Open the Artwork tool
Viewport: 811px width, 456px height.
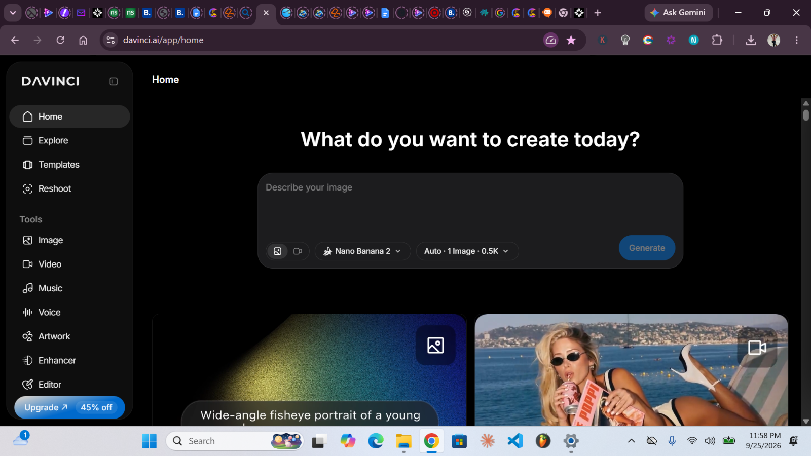coord(69,336)
